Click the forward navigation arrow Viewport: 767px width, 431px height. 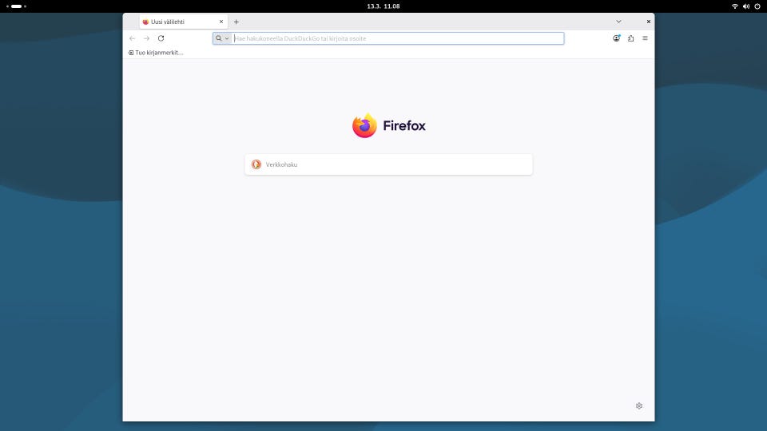pyautogui.click(x=146, y=38)
